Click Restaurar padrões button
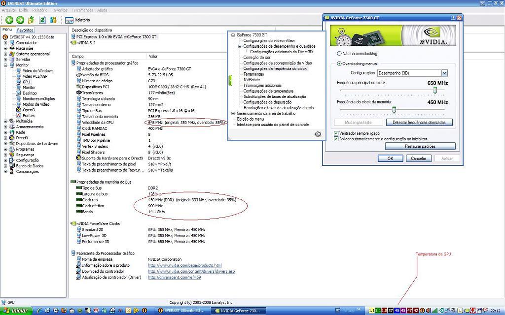The image size is (505, 315). (x=420, y=146)
